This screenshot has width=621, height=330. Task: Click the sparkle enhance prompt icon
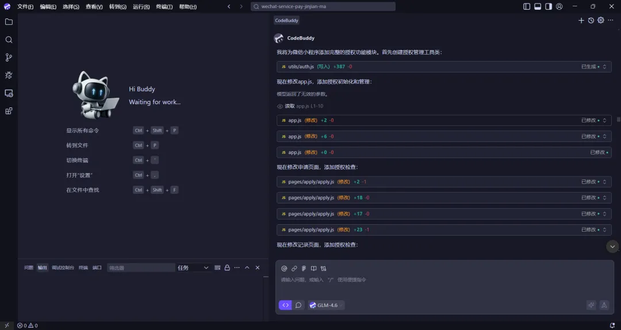click(591, 305)
